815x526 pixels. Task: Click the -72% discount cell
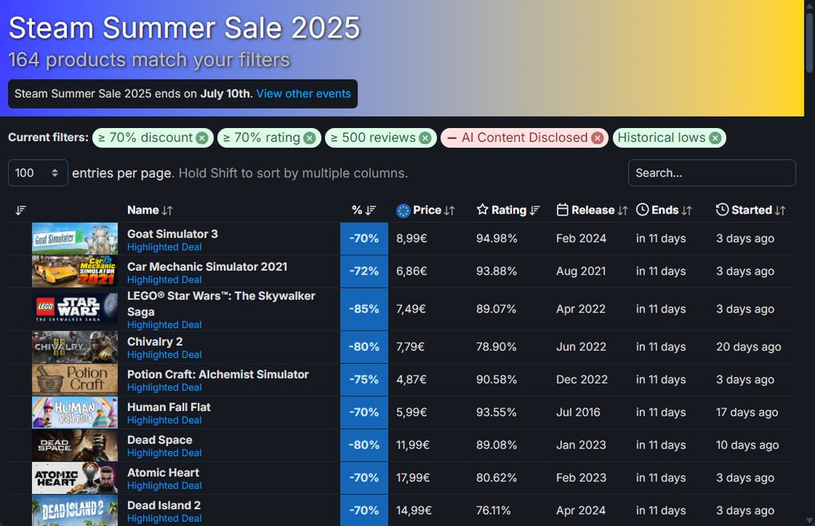(x=363, y=272)
